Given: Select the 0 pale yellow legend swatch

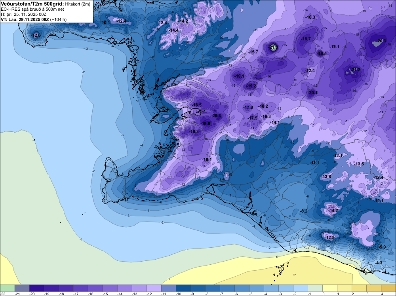Looking at the screenshot, I should click(329, 288).
